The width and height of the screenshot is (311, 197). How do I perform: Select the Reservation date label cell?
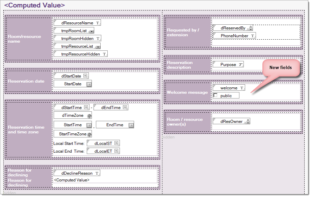29,81
